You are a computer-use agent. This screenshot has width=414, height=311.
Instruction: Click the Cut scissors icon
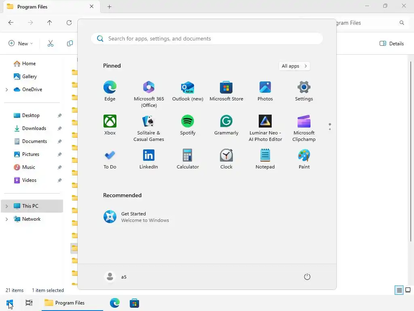pos(51,43)
